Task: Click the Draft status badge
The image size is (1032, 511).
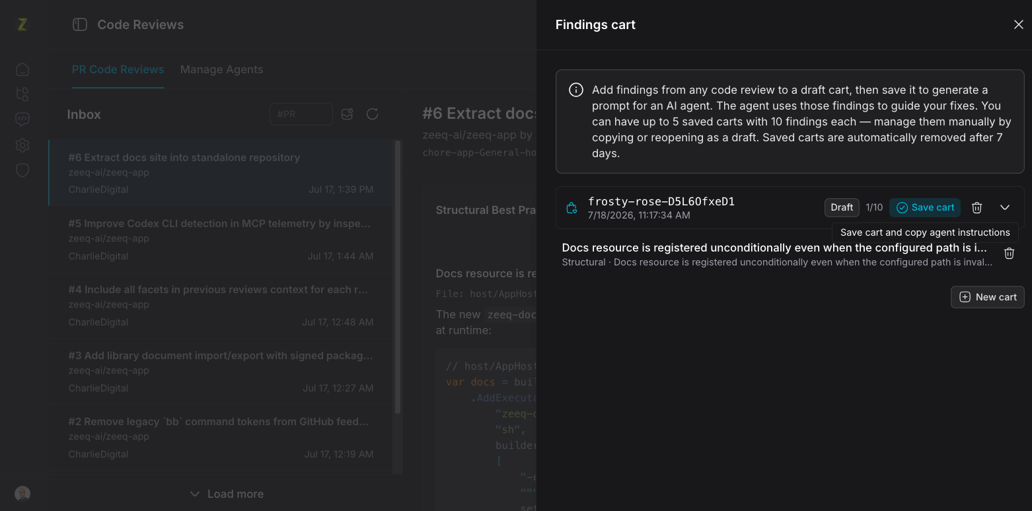Action: (x=842, y=207)
